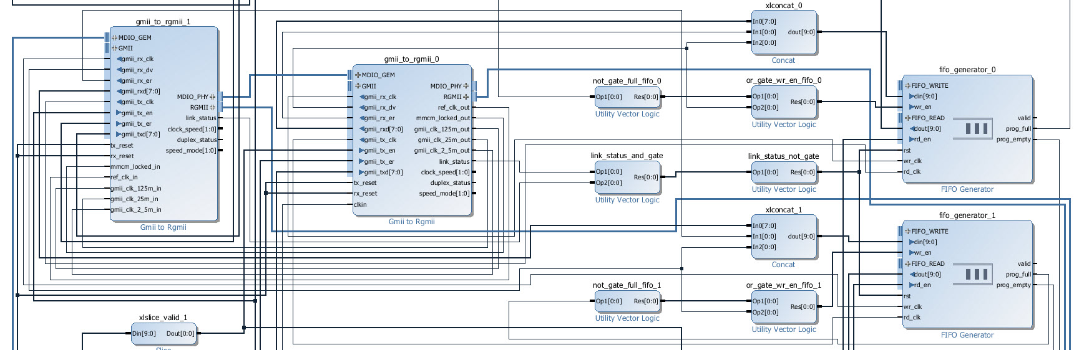Expand RGMII interface on gmii_to_rgmii_0
The width and height of the screenshot is (1084, 350).
click(466, 97)
